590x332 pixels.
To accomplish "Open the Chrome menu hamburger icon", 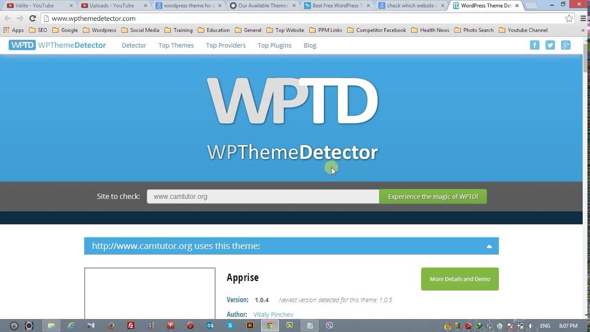I will [x=584, y=18].
